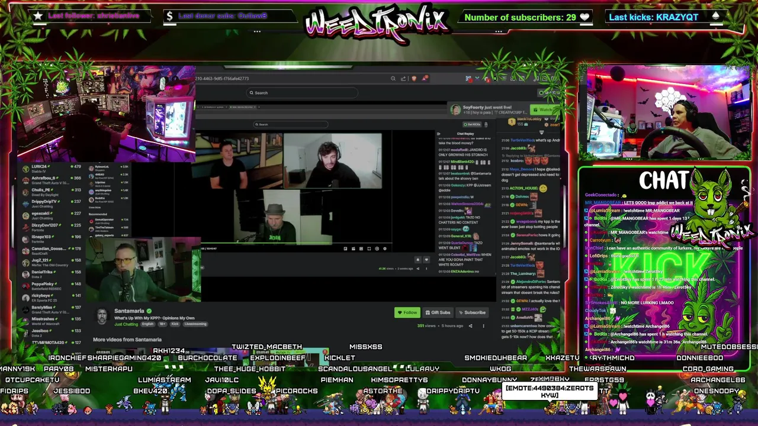Open TimTheTatman in Recommended list
758x426 pixels.
[x=108, y=228]
